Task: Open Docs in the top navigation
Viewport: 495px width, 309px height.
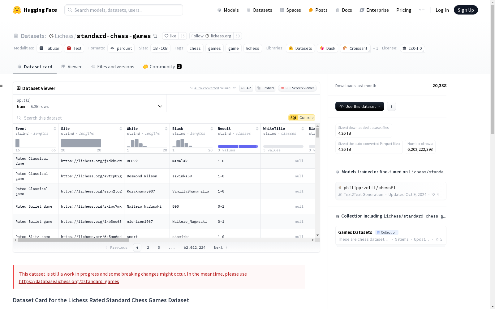Action: pyautogui.click(x=344, y=10)
